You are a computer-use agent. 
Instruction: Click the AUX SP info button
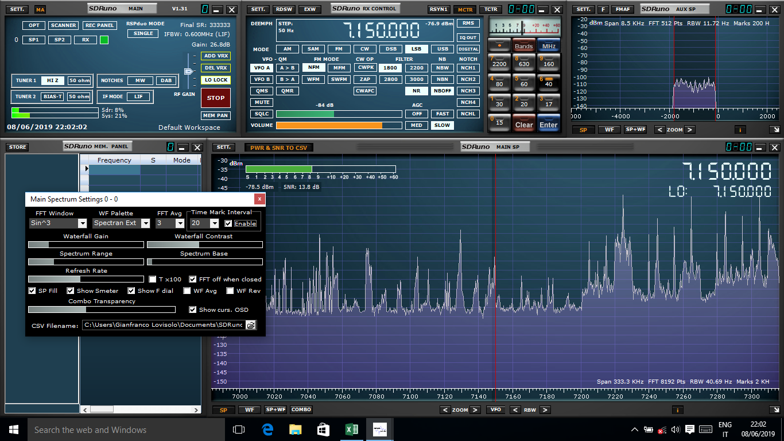[x=740, y=130]
